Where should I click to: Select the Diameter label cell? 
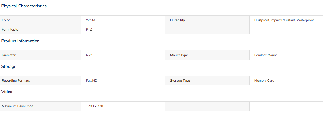point(41,55)
